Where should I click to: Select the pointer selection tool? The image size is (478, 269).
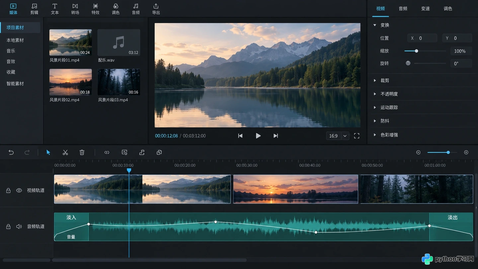[48, 152]
